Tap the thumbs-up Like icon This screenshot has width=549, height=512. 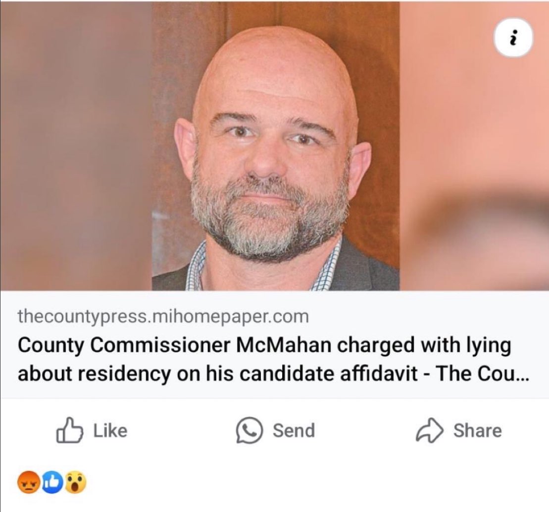[69, 430]
